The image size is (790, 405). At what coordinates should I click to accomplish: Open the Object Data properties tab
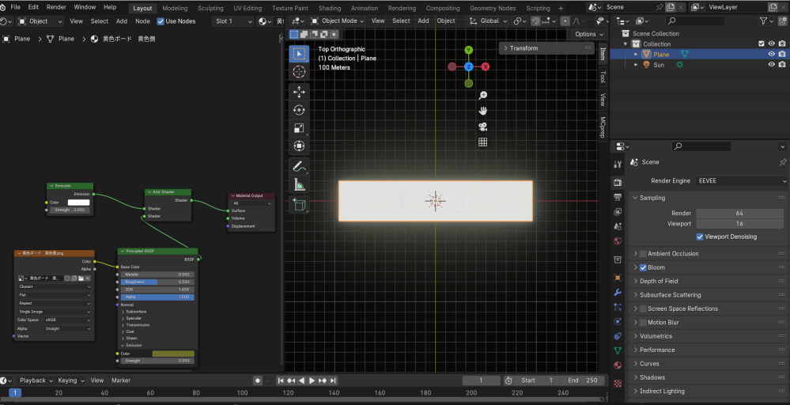618,350
